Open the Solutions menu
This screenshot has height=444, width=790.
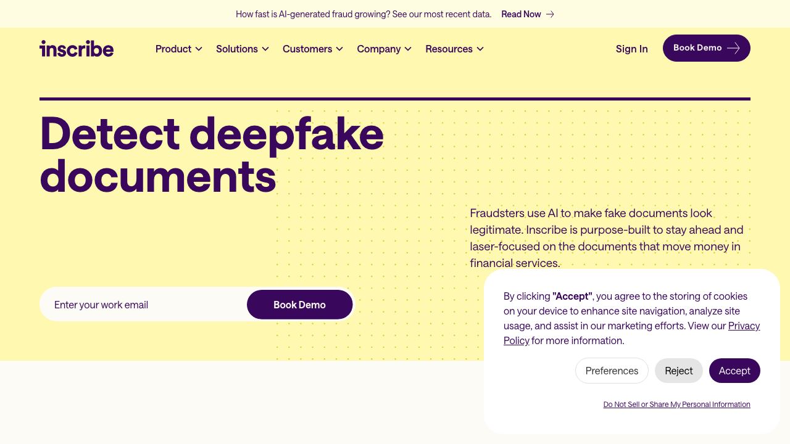(x=243, y=49)
